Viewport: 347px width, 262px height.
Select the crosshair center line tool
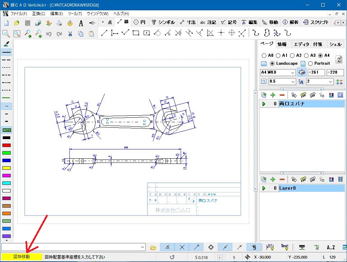(221, 33)
